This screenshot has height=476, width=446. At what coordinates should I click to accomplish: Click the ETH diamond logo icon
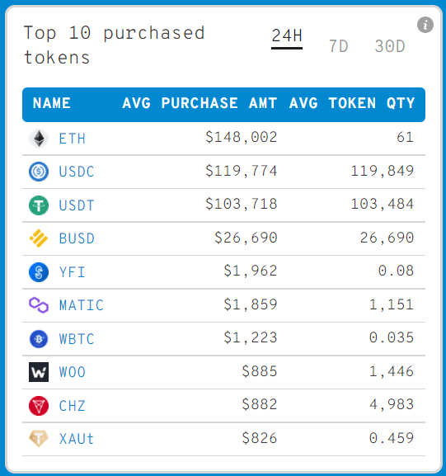pos(39,139)
